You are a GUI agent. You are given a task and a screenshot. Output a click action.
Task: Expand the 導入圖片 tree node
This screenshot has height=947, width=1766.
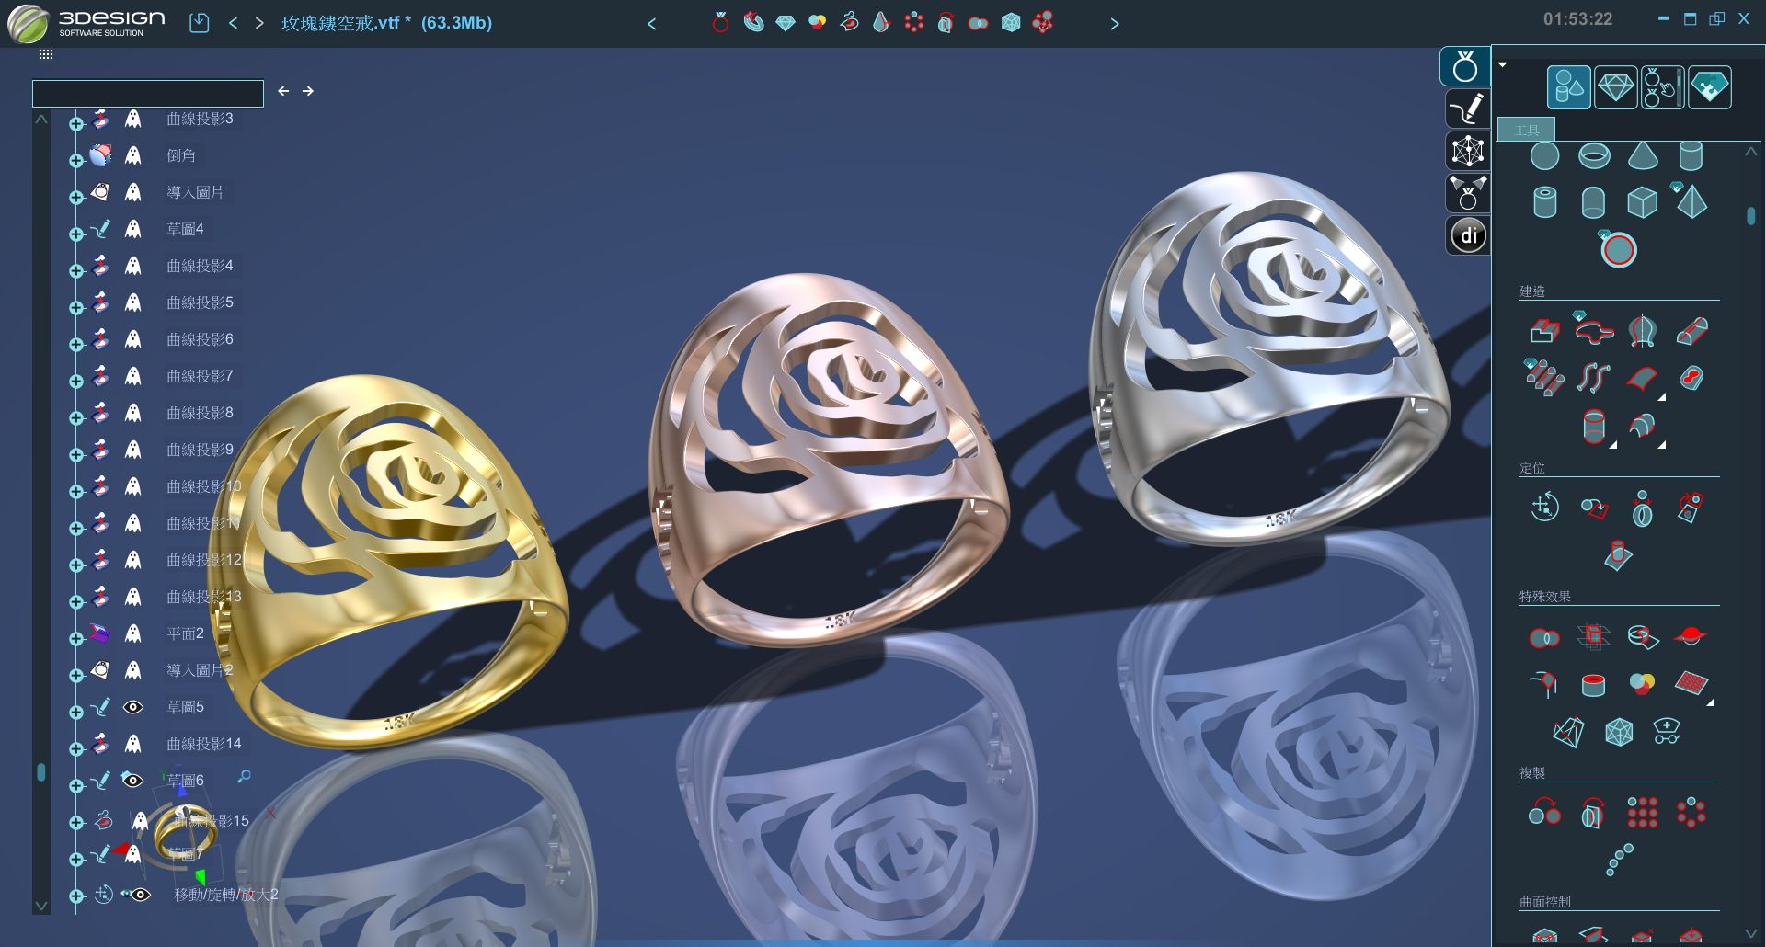[76, 197]
